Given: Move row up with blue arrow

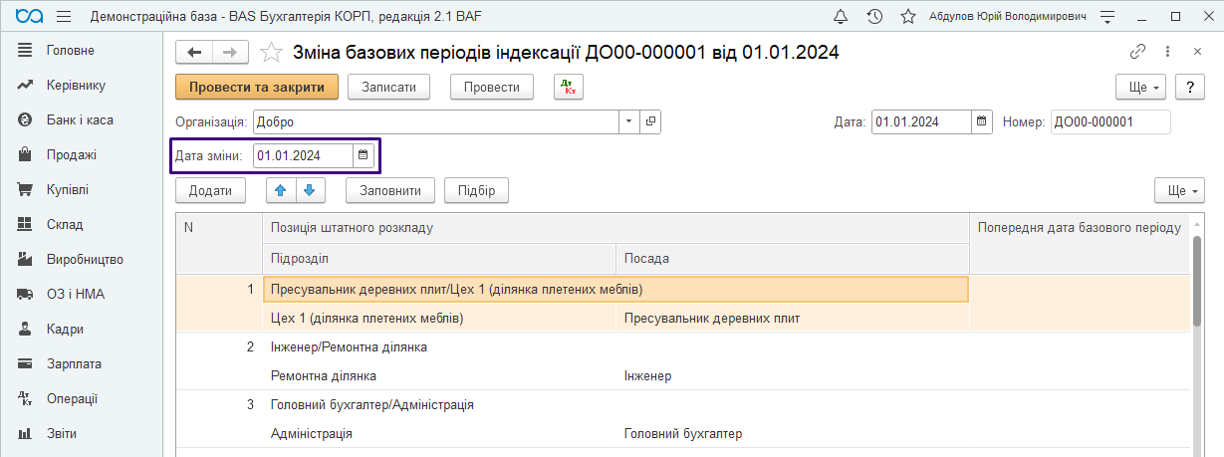Looking at the screenshot, I should (x=281, y=190).
